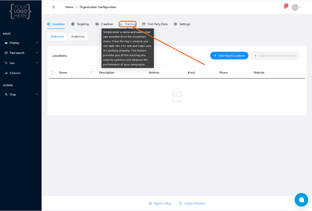Viewport: 312px width, 211px height.
Task: Click the gear icon beside Settings
Action: (175, 24)
